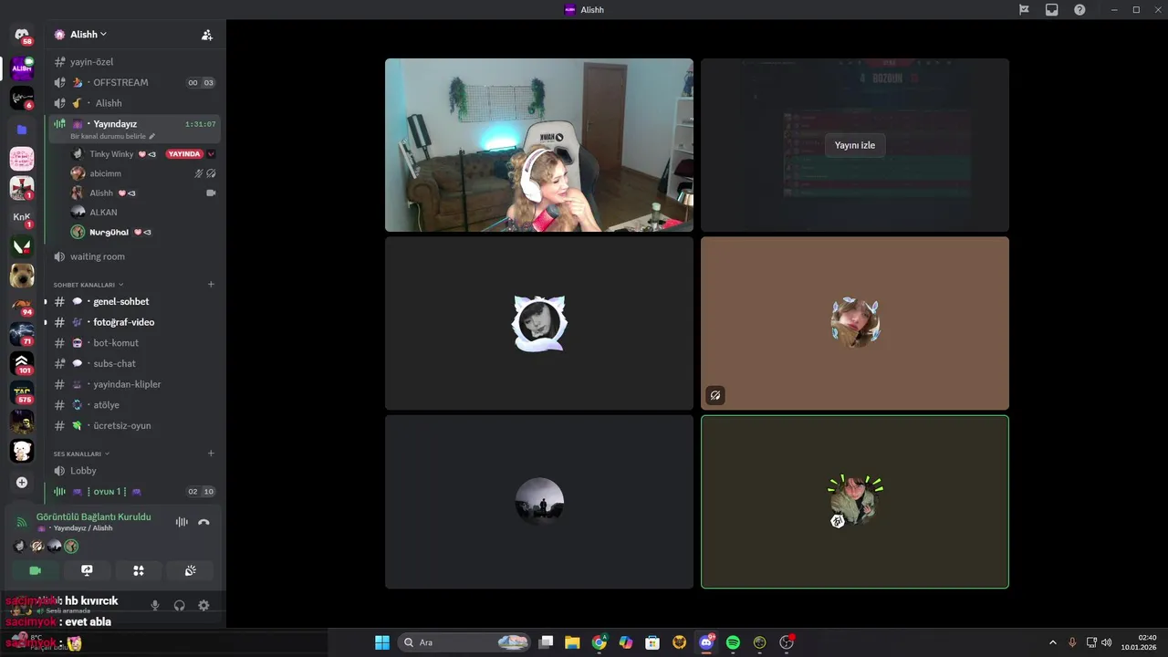The width and height of the screenshot is (1168, 657).
Task: Select the ALISHH server icon in sidebar
Action: 22,68
